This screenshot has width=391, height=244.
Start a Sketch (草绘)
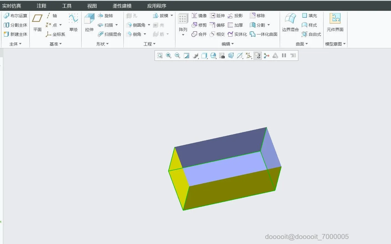tap(74, 22)
